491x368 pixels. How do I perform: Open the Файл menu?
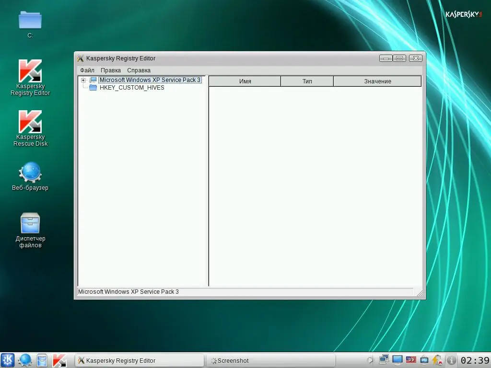[87, 70]
